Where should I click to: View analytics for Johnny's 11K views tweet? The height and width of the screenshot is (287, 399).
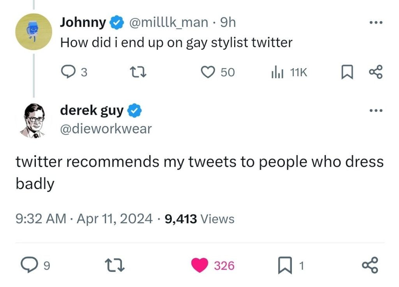coord(277,72)
